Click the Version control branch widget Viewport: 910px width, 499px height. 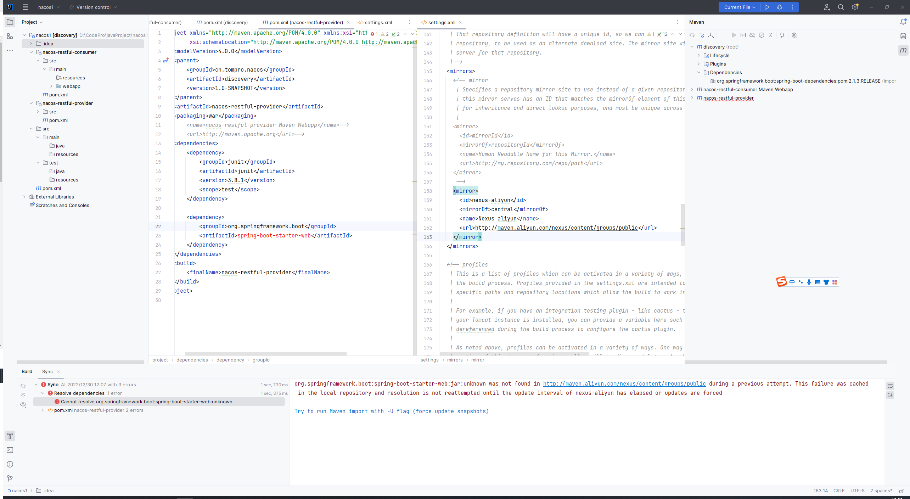pos(93,7)
